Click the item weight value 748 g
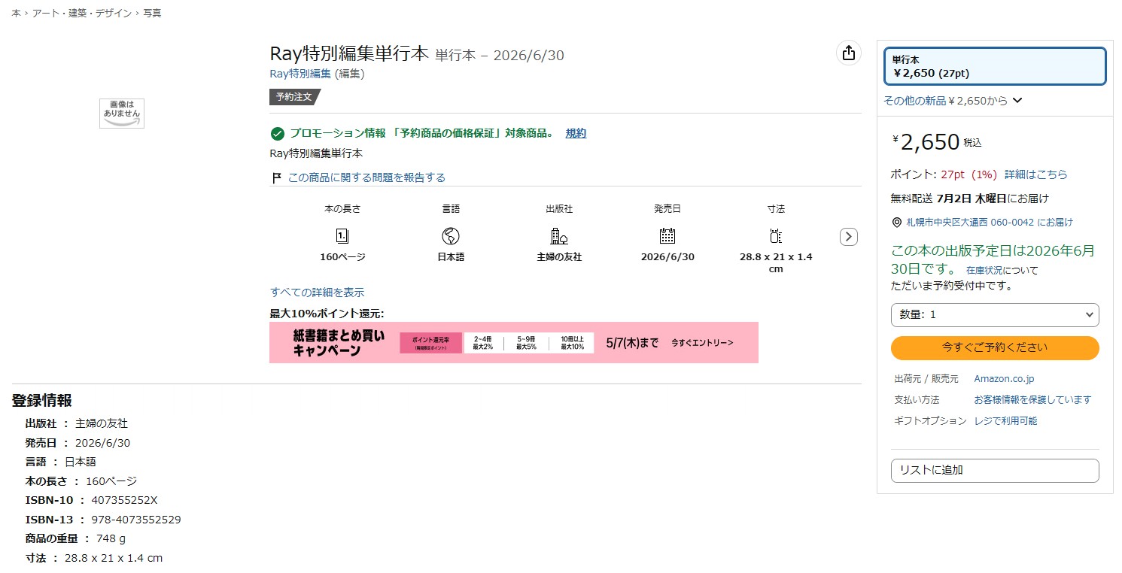This screenshot has height=573, width=1122. (111, 538)
